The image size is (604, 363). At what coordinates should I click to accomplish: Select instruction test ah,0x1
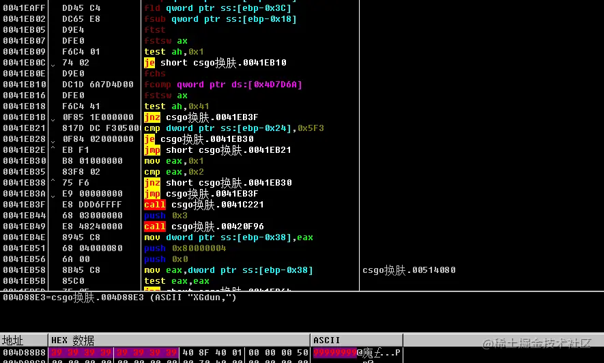[174, 52]
